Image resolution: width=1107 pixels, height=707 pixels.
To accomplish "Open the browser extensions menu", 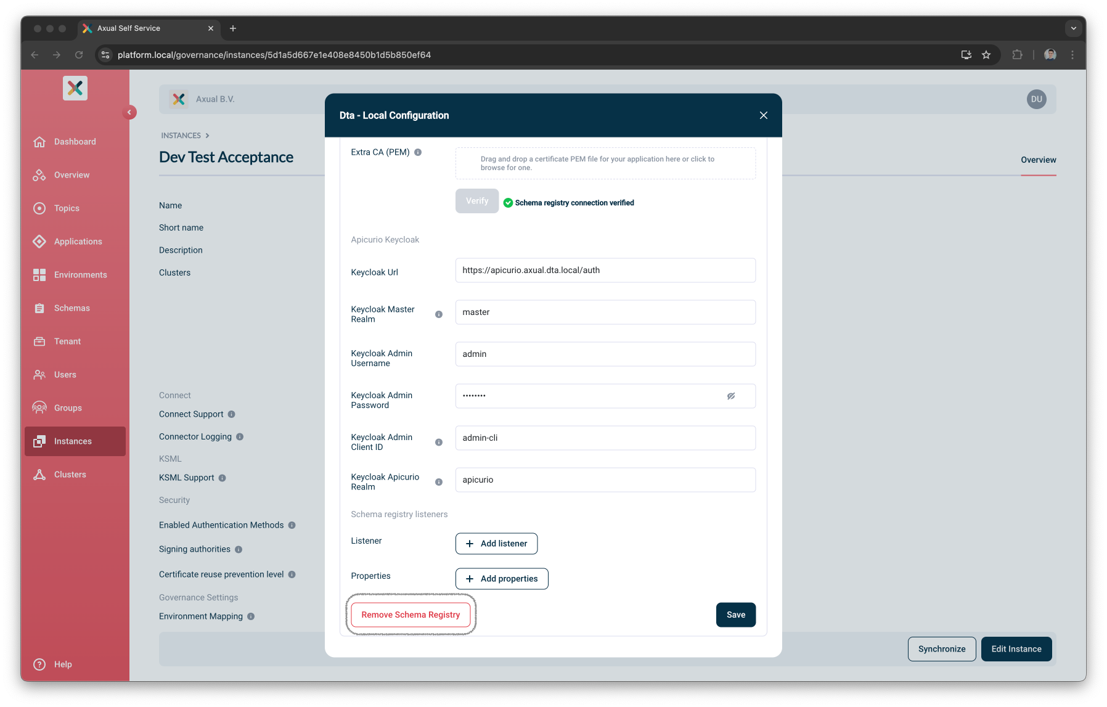I will coord(1017,55).
